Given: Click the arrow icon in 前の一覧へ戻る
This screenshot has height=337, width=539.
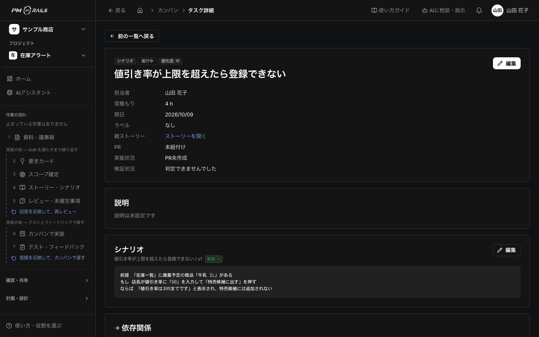Looking at the screenshot, I should point(112,36).
